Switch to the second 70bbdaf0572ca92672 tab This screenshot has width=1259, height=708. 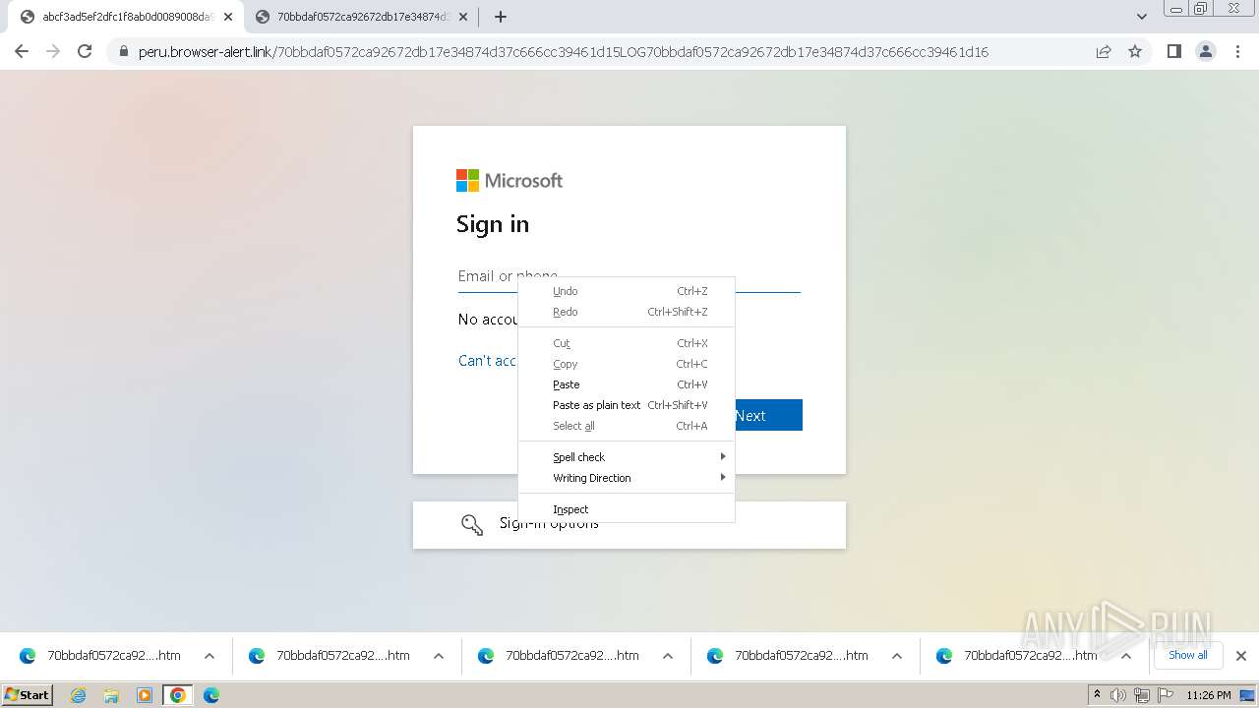pyautogui.click(x=359, y=17)
